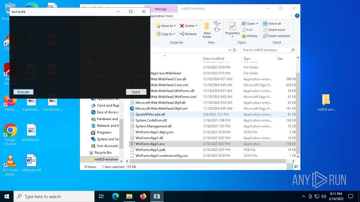Click Invert selection
This screenshot has width=360, height=202.
point(277,36)
